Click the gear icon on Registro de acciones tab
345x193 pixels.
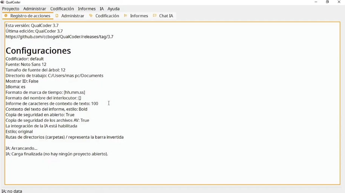(x=6, y=15)
